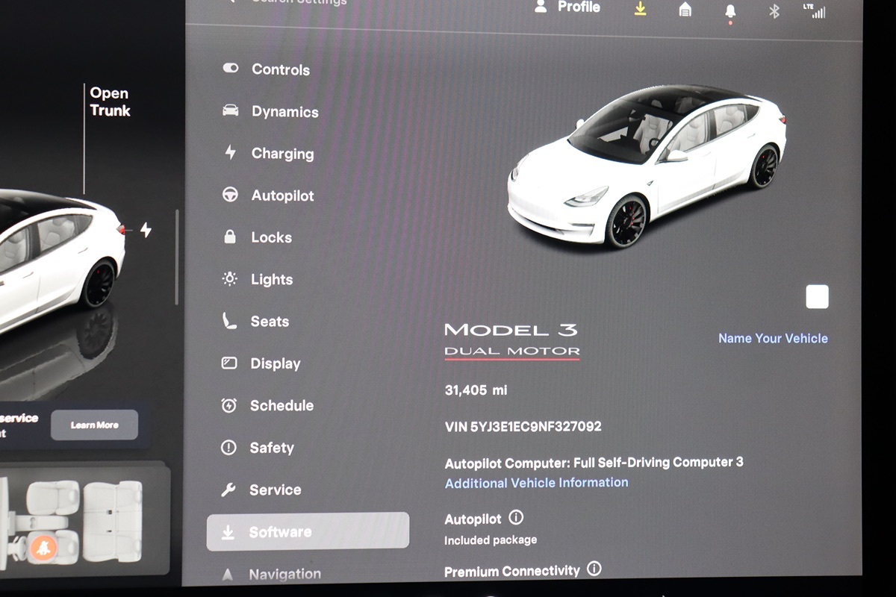Viewport: 896px width, 597px height.
Task: Open the Additional Vehicle Information link
Action: point(536,483)
